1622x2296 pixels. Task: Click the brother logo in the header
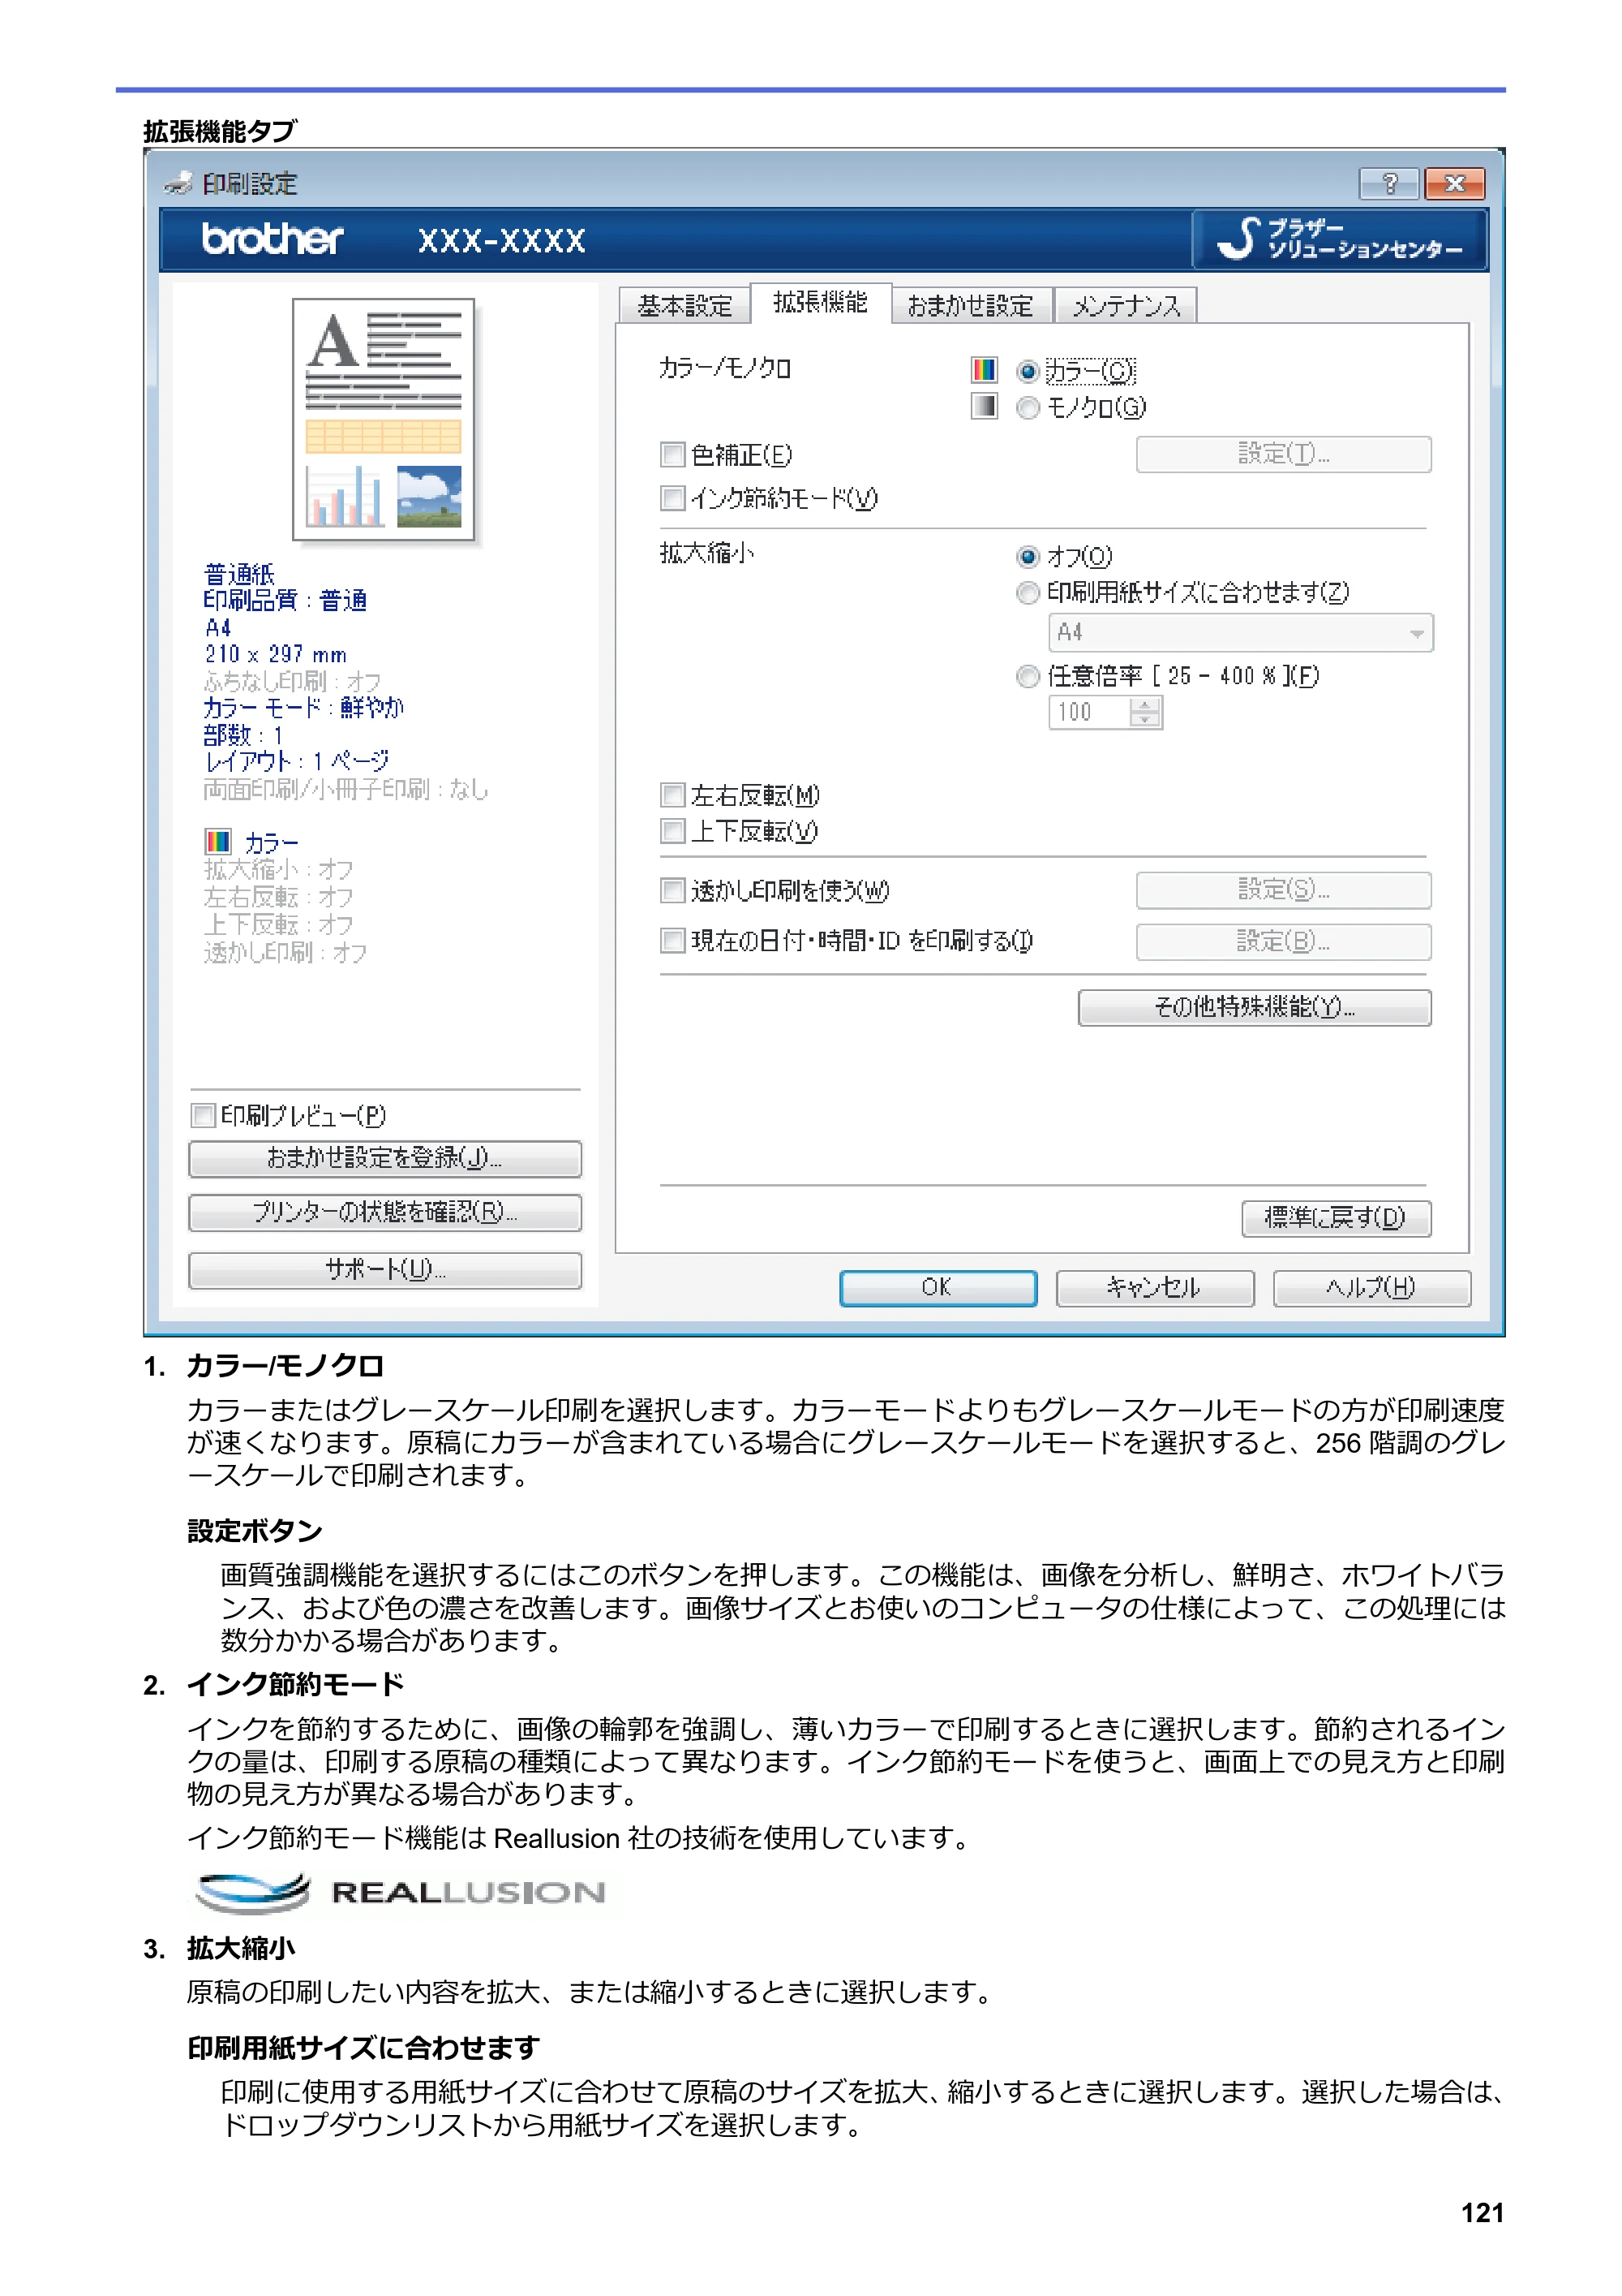coord(272,239)
